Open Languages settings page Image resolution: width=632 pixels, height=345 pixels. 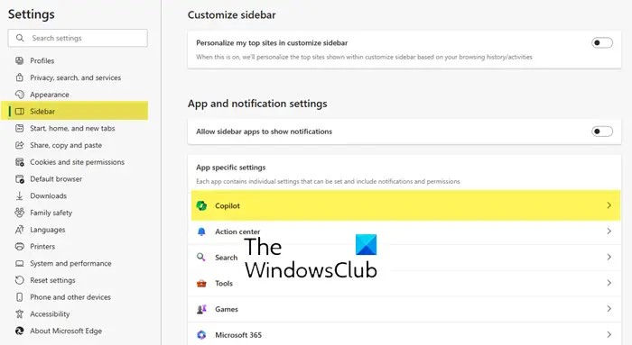click(48, 230)
